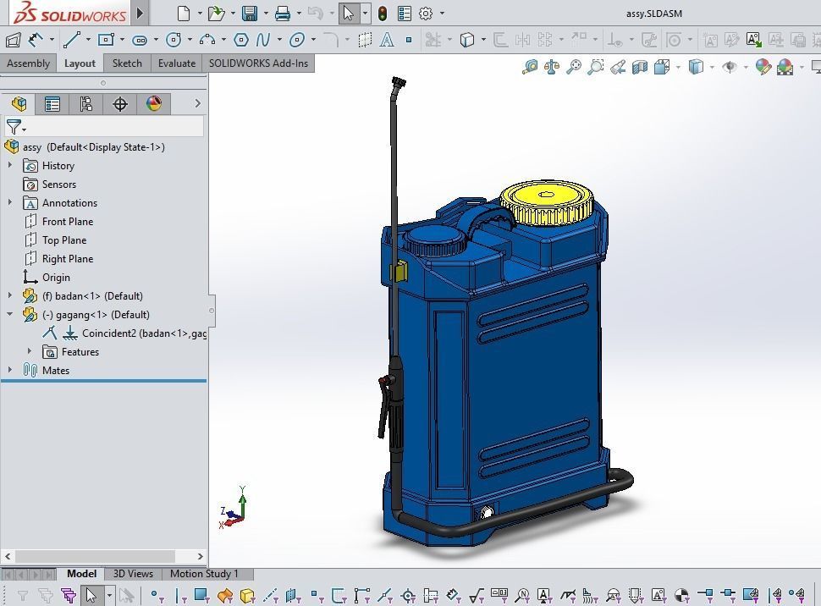Select the Straight Slot tool
The image size is (821, 606).
point(140,40)
